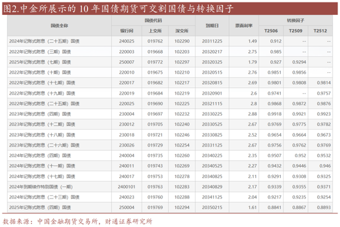Viewport: 340px width, 227px height.
Task: Click the T2509 column header
Action: pyautogui.click(x=295, y=31)
